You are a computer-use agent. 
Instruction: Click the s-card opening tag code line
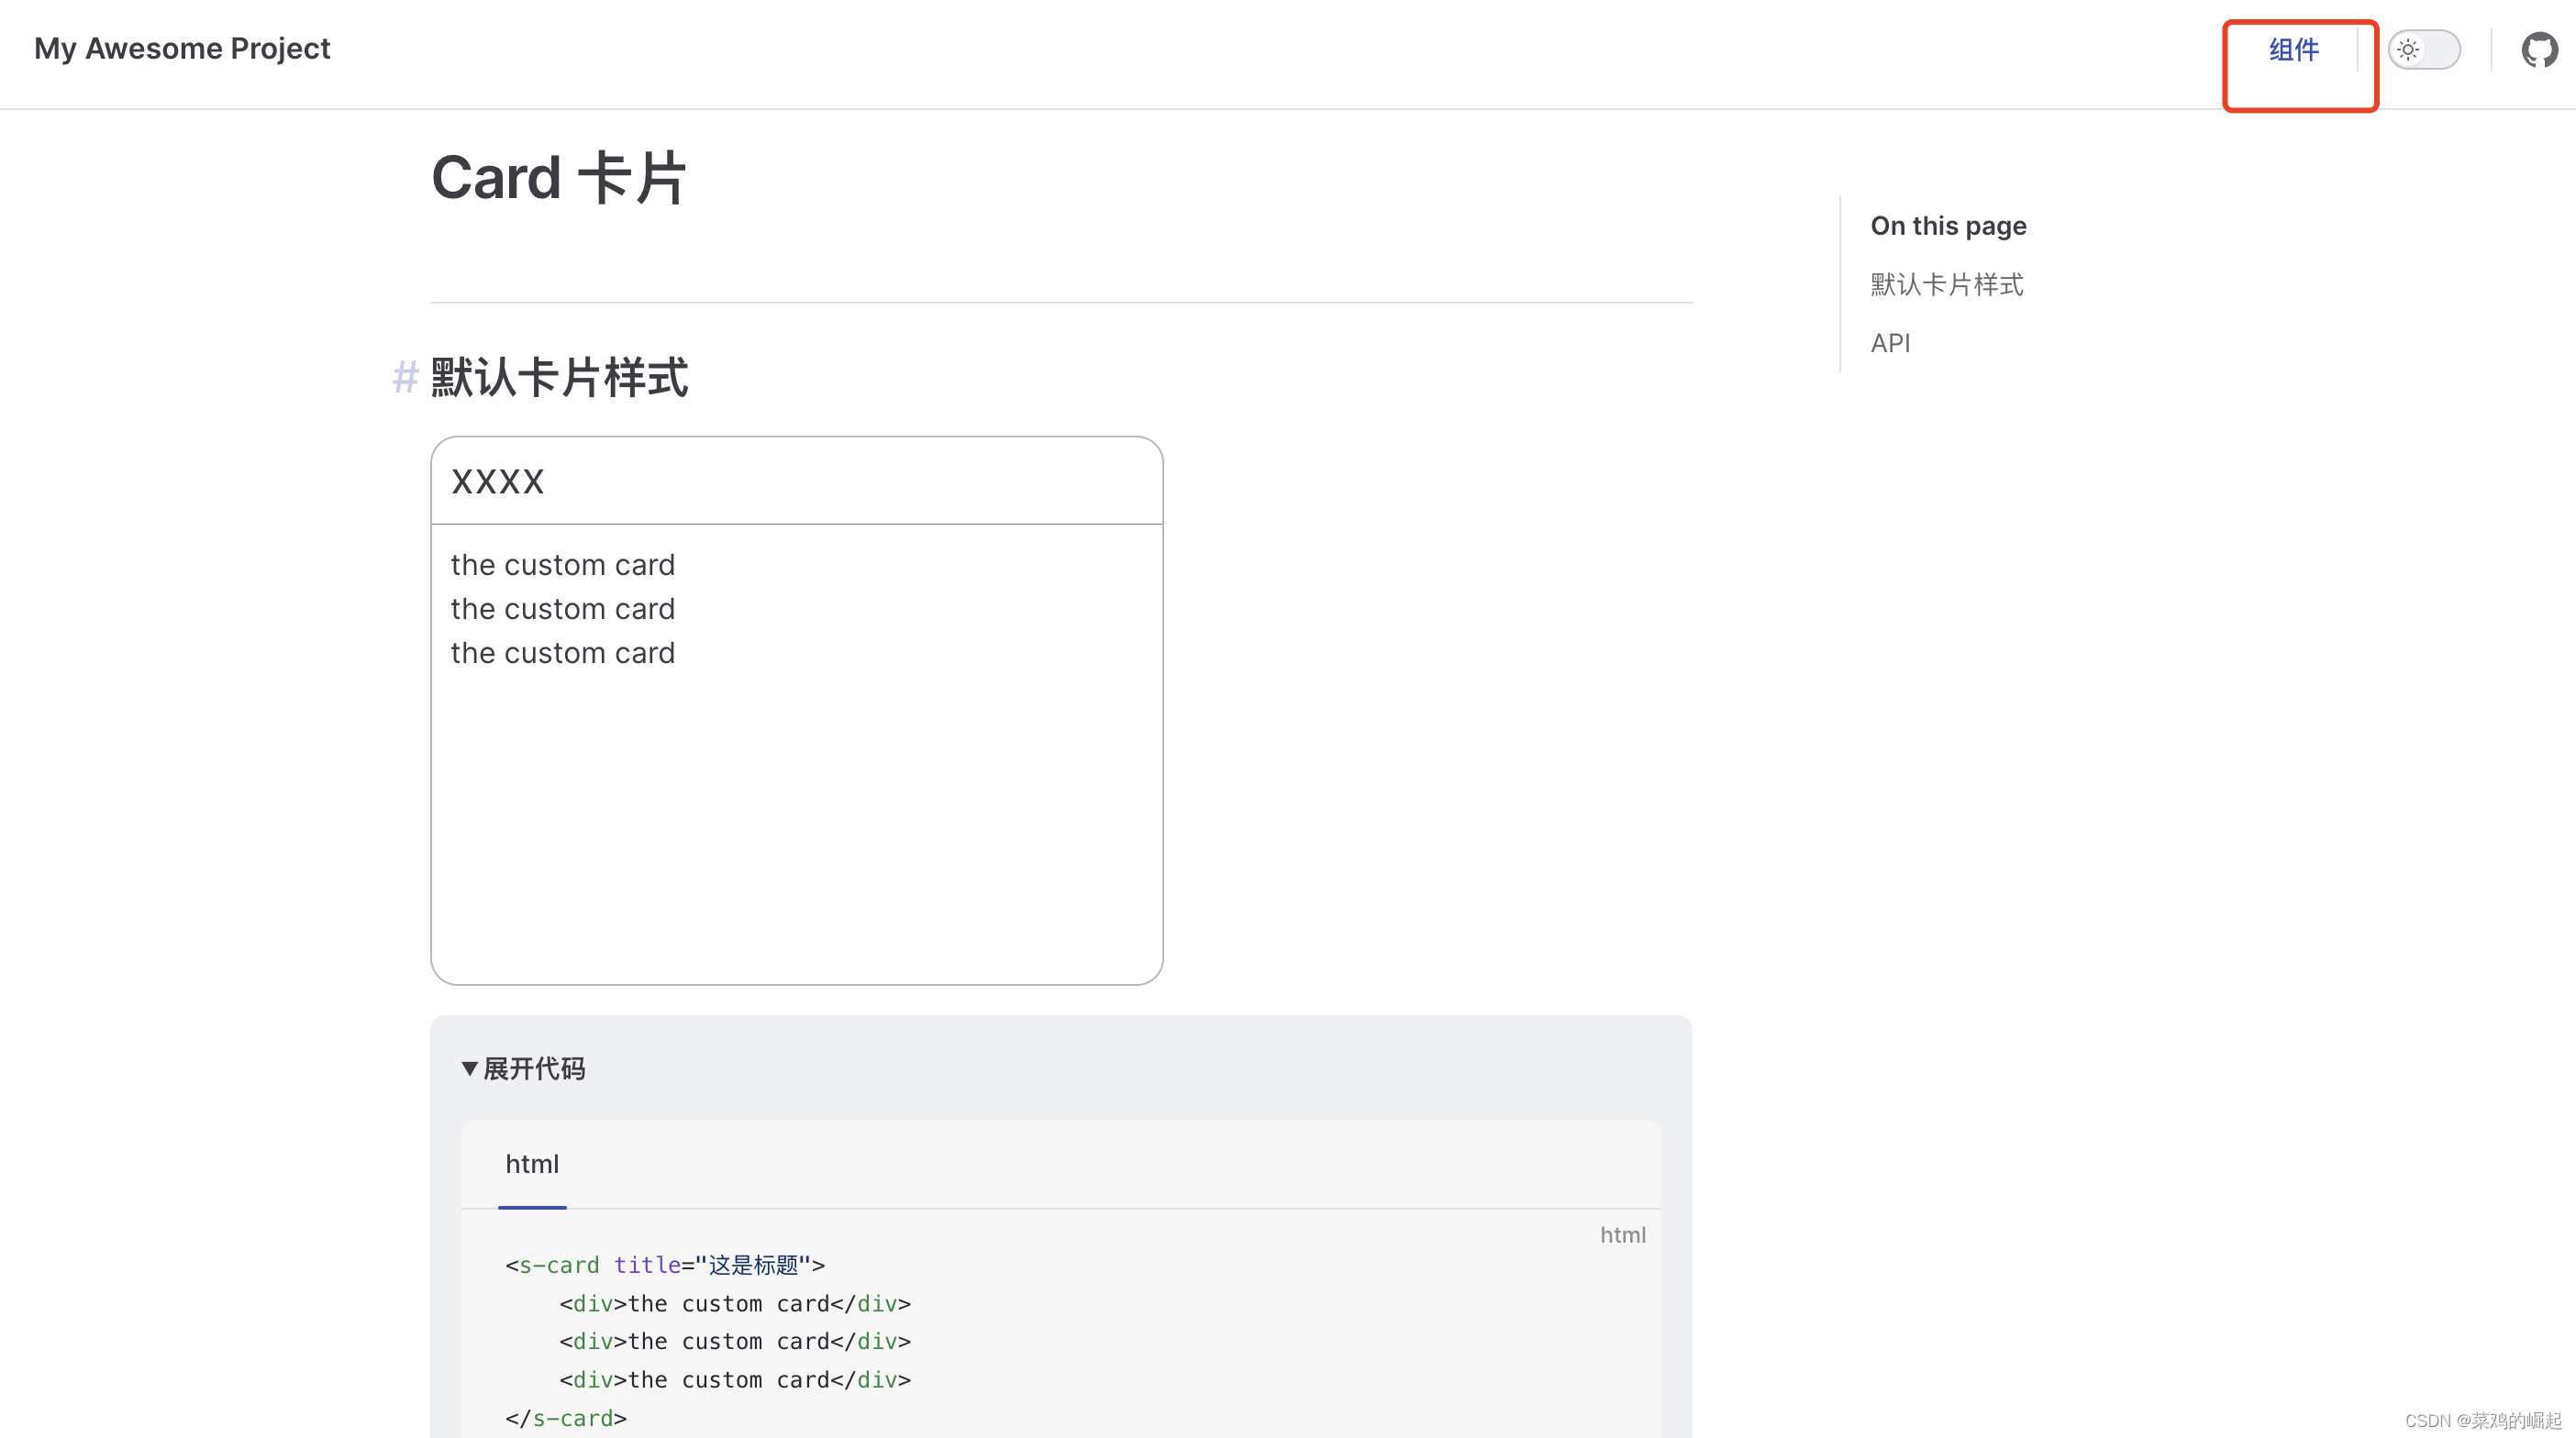point(664,1265)
